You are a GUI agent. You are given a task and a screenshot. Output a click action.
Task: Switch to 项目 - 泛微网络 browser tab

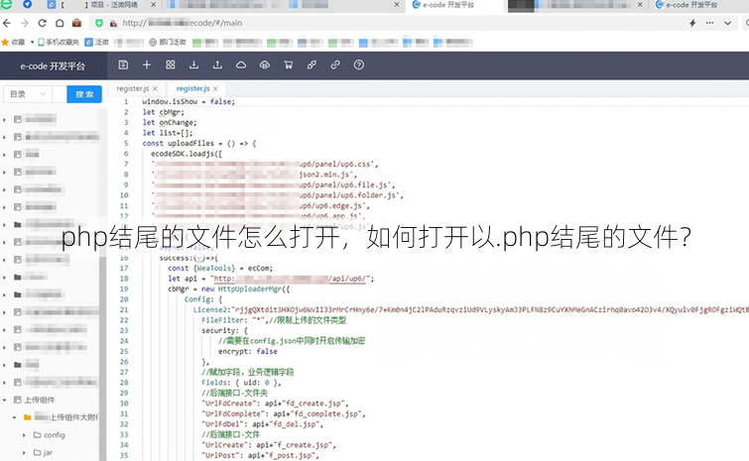click(x=103, y=5)
